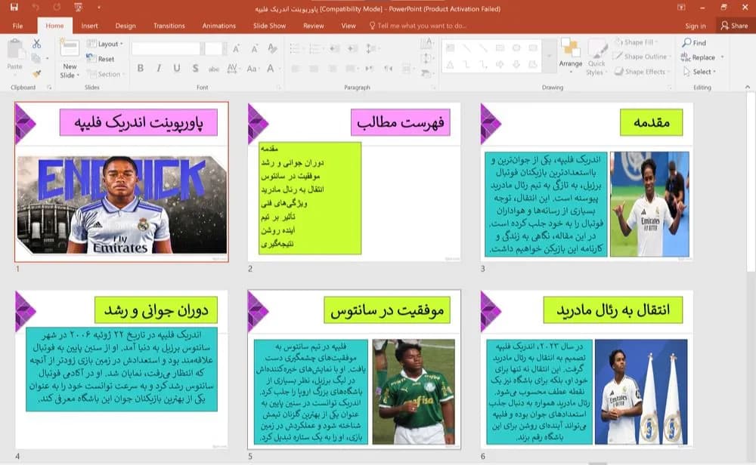
Task: Click Find in the Editing group
Action: pyautogui.click(x=694, y=43)
